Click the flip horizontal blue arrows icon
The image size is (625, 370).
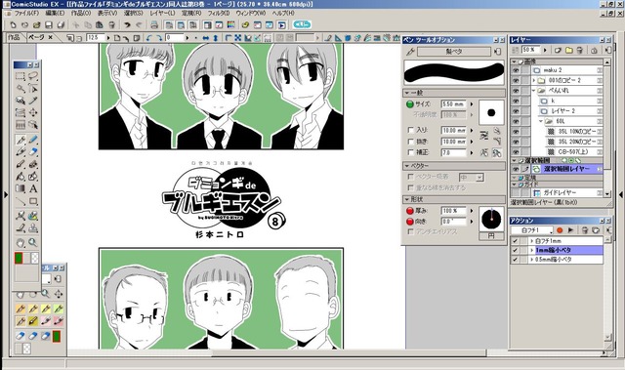click(206, 38)
